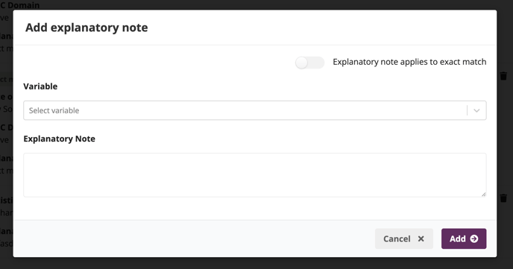This screenshot has width=513, height=269.
Task: Enable the exact match toggle switch
Action: pyautogui.click(x=309, y=63)
